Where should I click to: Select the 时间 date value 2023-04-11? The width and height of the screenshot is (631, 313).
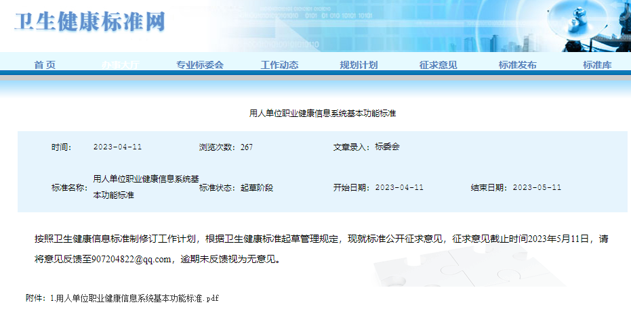pos(117,147)
